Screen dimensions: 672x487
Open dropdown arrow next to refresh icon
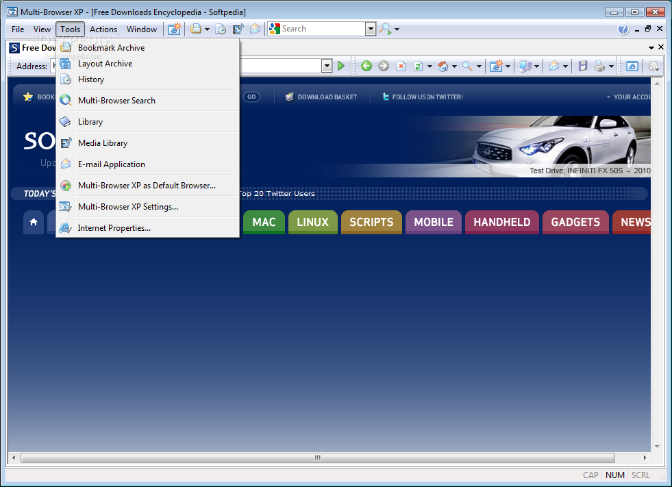tap(430, 66)
